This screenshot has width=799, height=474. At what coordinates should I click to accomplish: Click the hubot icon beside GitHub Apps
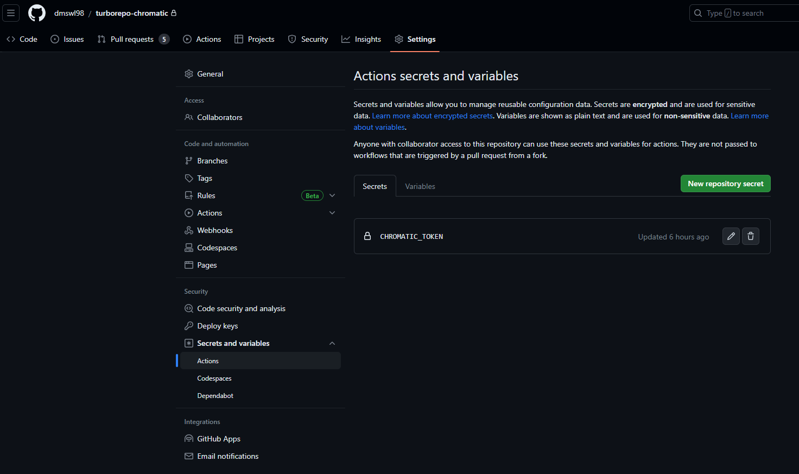click(189, 439)
